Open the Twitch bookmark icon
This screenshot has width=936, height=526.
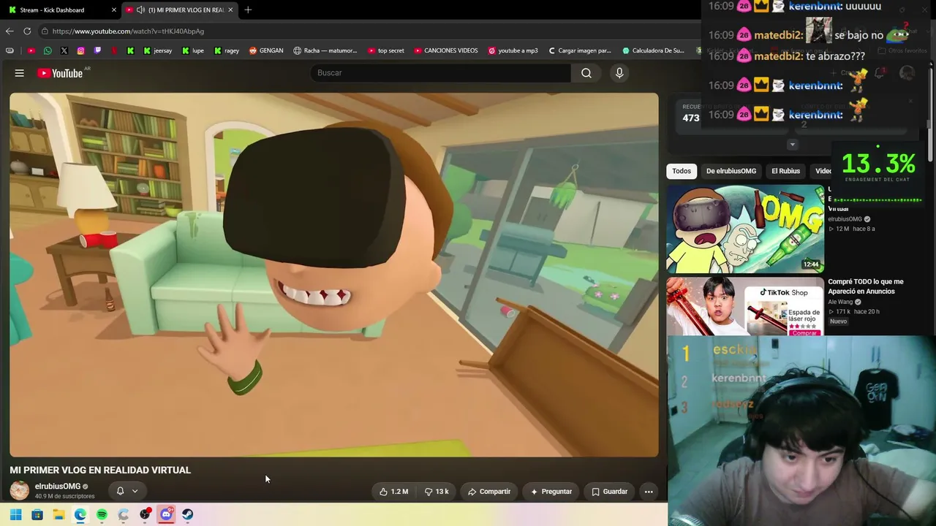(97, 50)
